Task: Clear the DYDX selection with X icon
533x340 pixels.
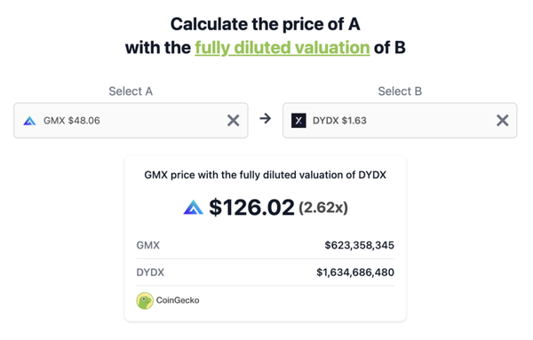Action: point(503,120)
